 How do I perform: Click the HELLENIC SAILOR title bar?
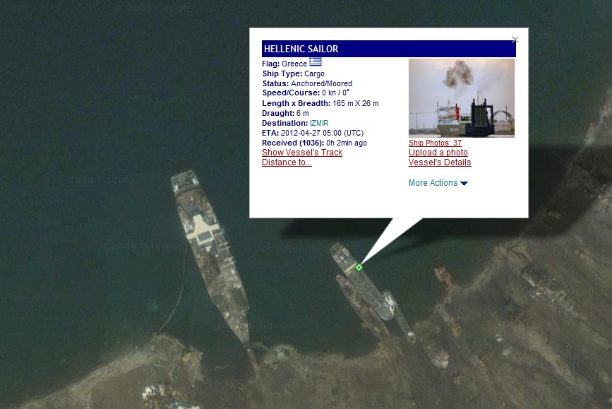pyautogui.click(x=389, y=49)
